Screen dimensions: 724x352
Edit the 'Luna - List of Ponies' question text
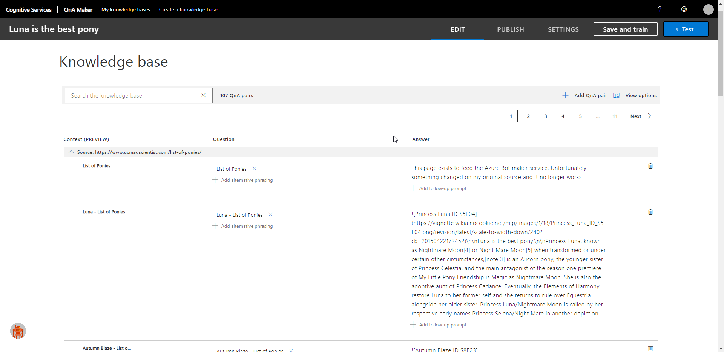click(239, 215)
